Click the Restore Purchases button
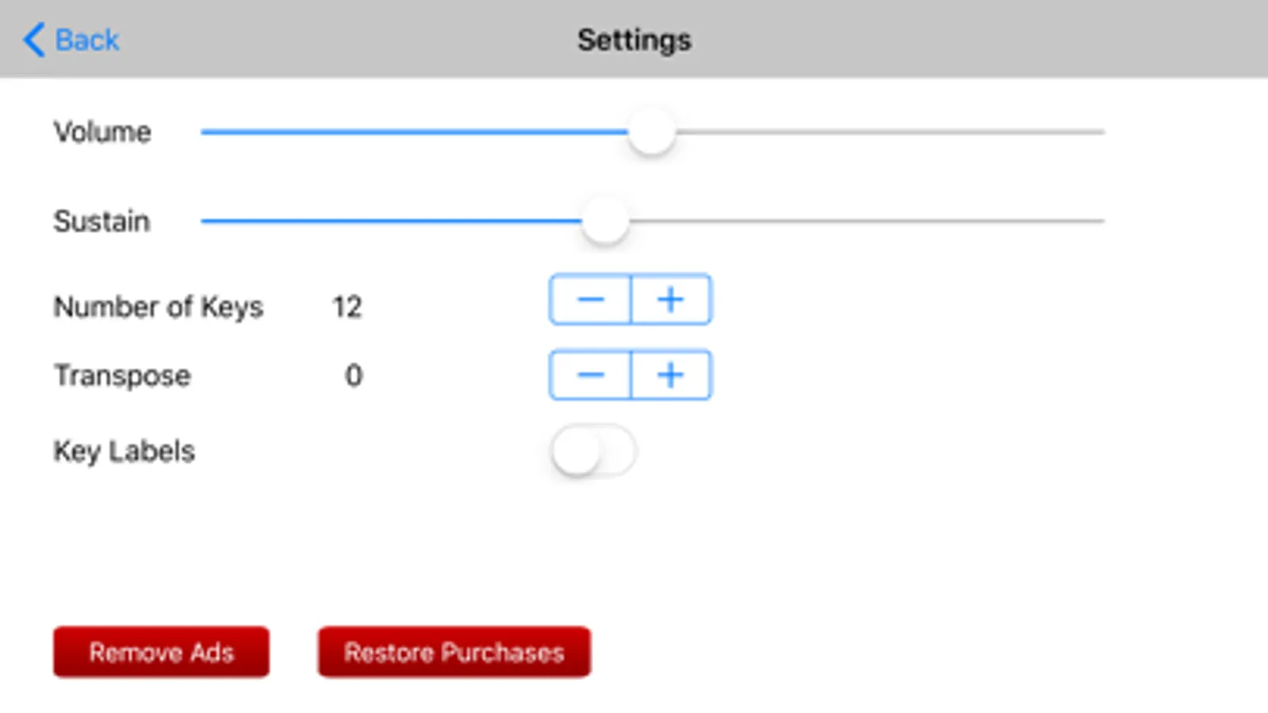 [454, 652]
